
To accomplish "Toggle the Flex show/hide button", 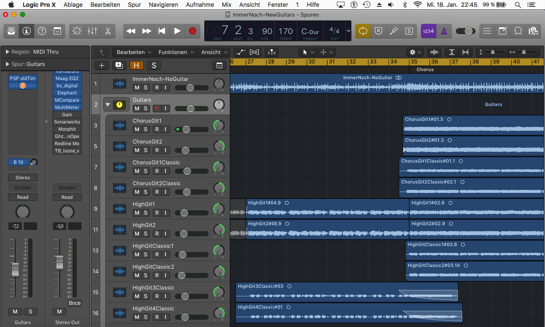I will [x=254, y=52].
